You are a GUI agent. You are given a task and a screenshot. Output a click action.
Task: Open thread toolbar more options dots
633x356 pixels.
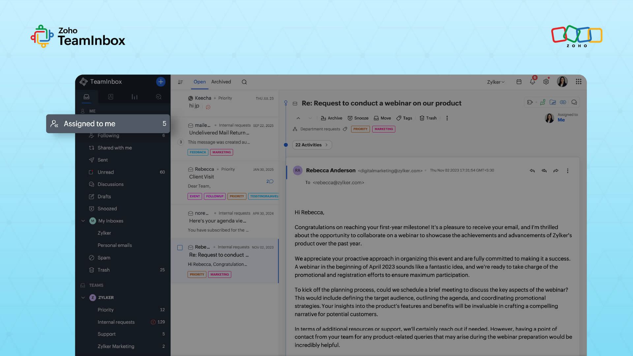(x=447, y=118)
